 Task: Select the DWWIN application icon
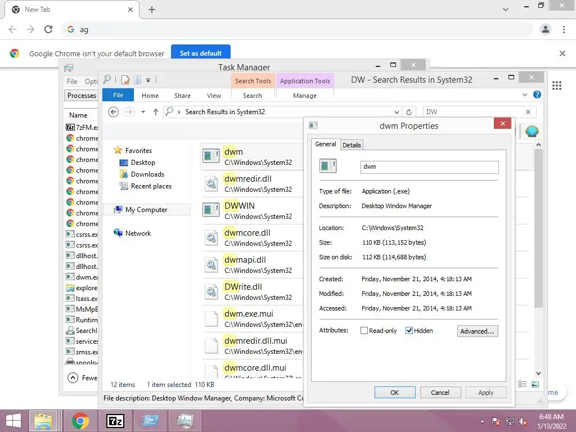211,210
